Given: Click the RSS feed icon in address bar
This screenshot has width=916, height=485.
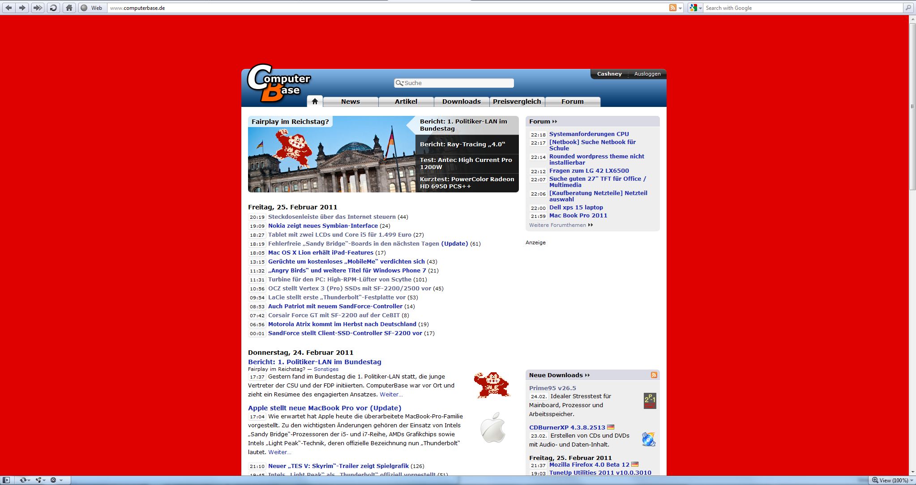Looking at the screenshot, I should point(672,8).
